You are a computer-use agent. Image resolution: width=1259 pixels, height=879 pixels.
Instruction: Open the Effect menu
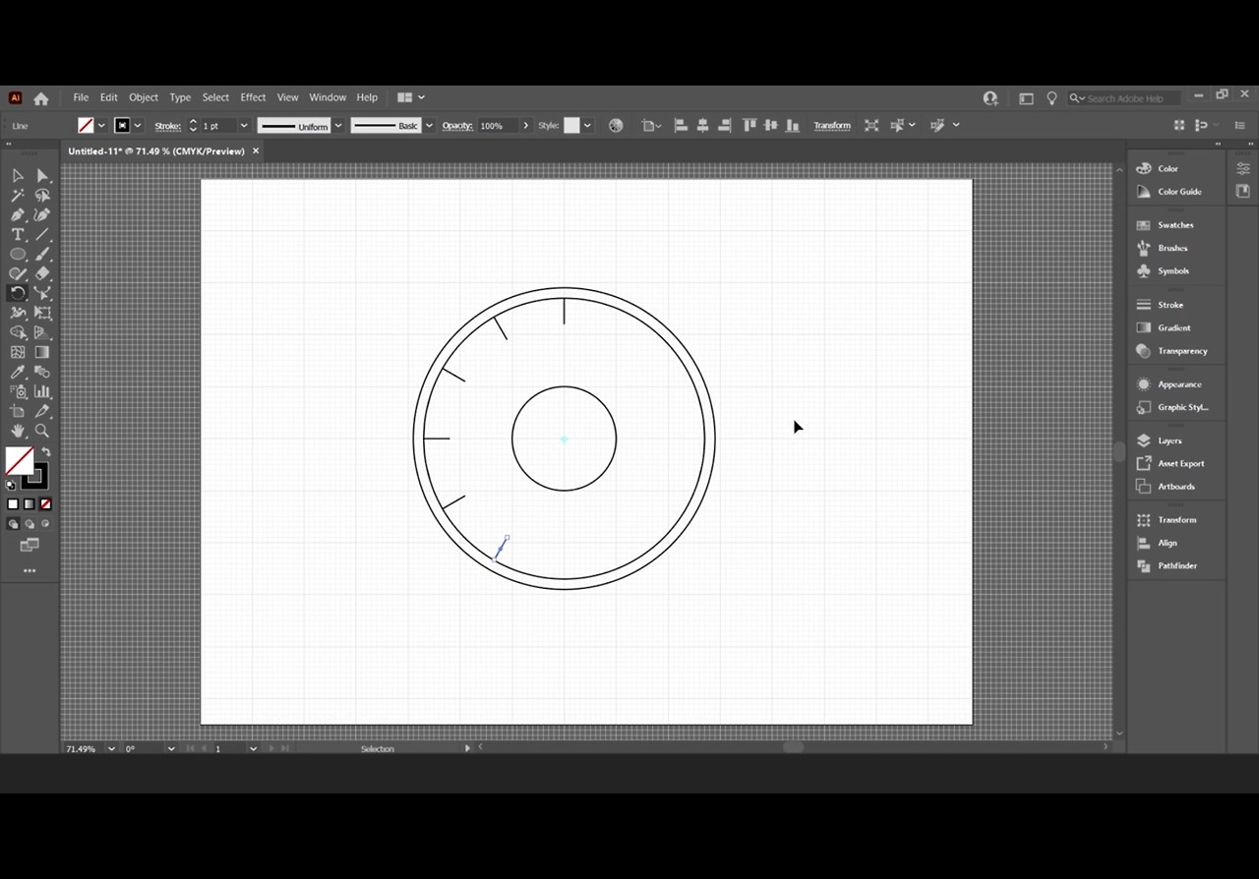pos(253,97)
